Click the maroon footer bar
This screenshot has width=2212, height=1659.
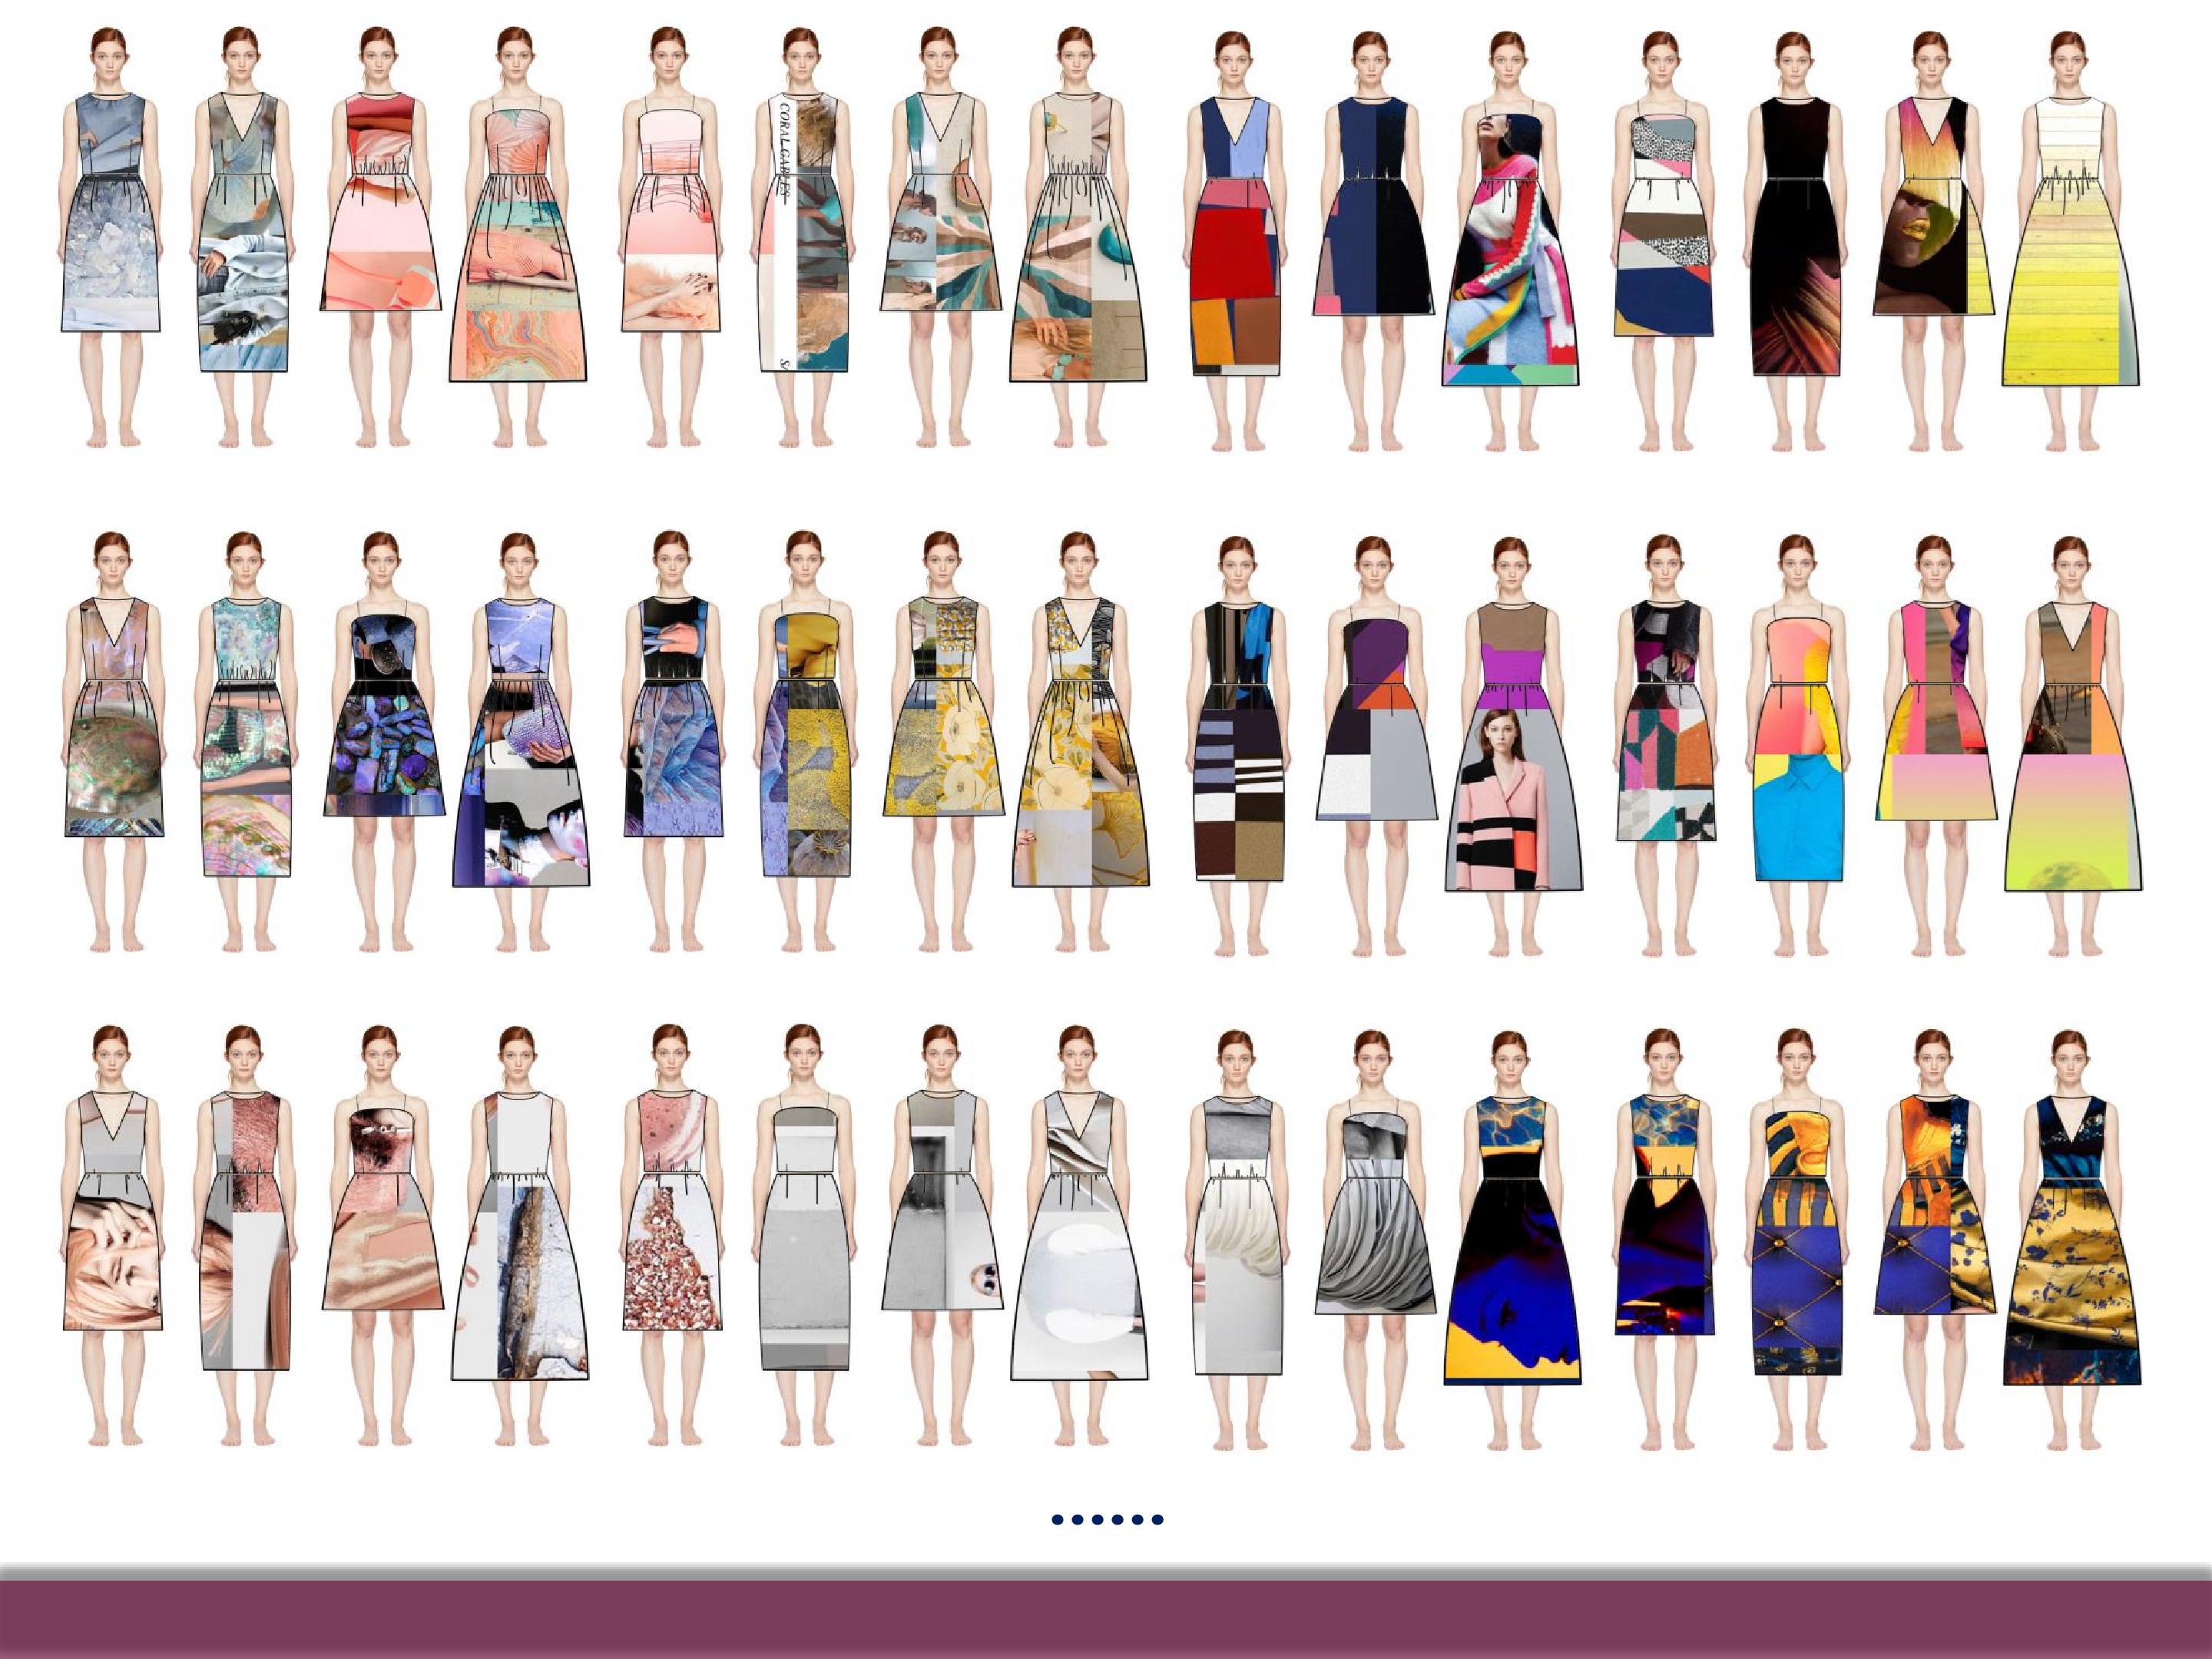[1106, 1619]
